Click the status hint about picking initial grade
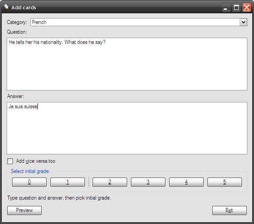254x224 pixels. coord(59,198)
